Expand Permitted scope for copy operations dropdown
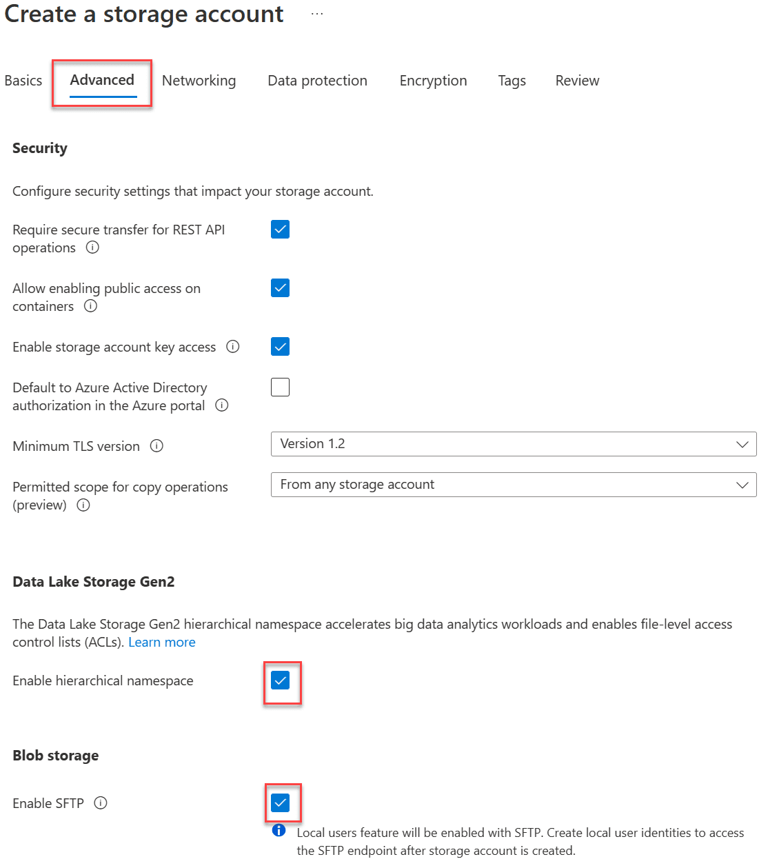 tap(514, 485)
